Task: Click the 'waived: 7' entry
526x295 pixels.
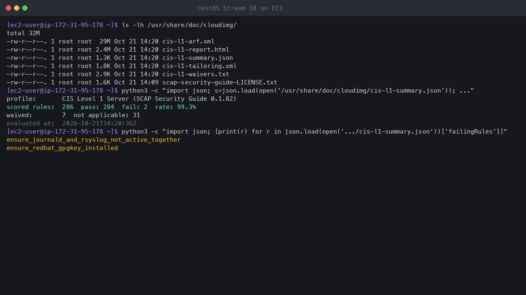Action: pos(36,115)
